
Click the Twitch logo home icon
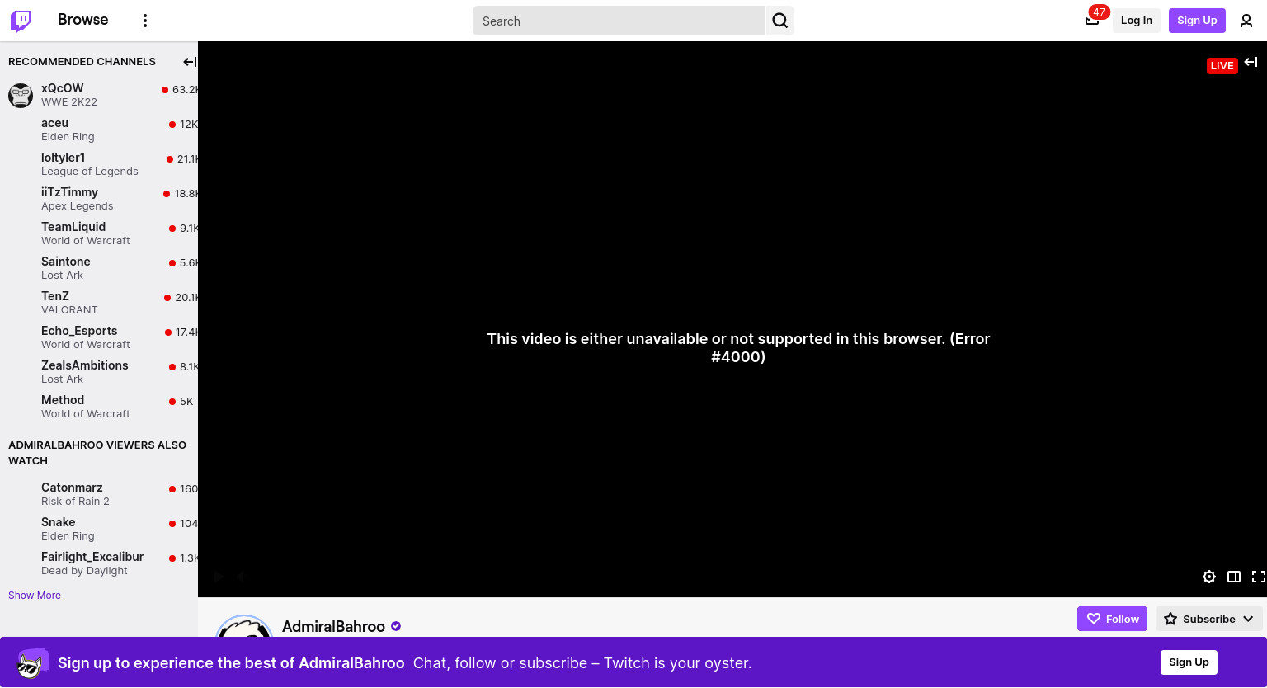pyautogui.click(x=21, y=21)
